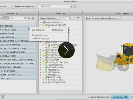The height and width of the screenshot is (100, 133).
Task: Open the Show: Complete dropdown in Model Tree
Action: pyautogui.click(x=50, y=18)
